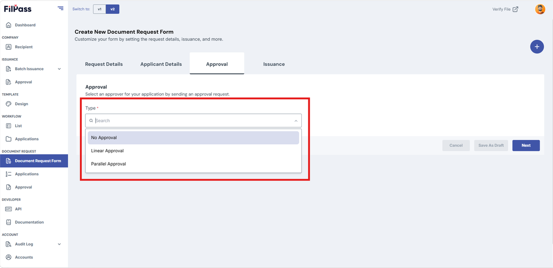Collapse the Type dropdown with its chevron

pos(296,121)
